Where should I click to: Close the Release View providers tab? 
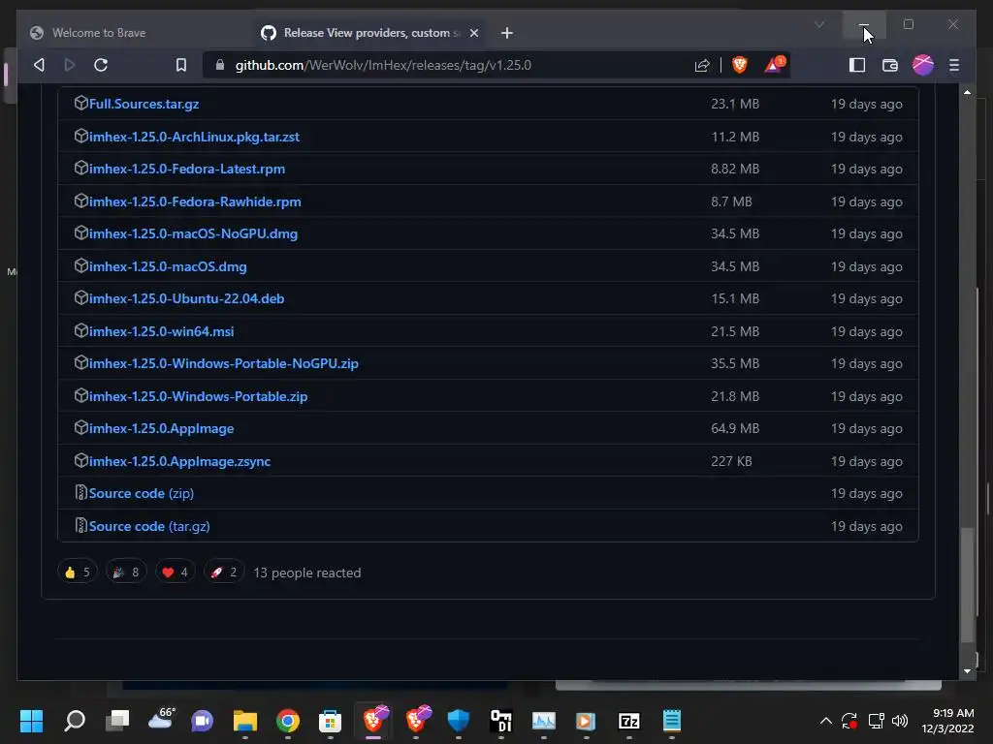pos(473,33)
